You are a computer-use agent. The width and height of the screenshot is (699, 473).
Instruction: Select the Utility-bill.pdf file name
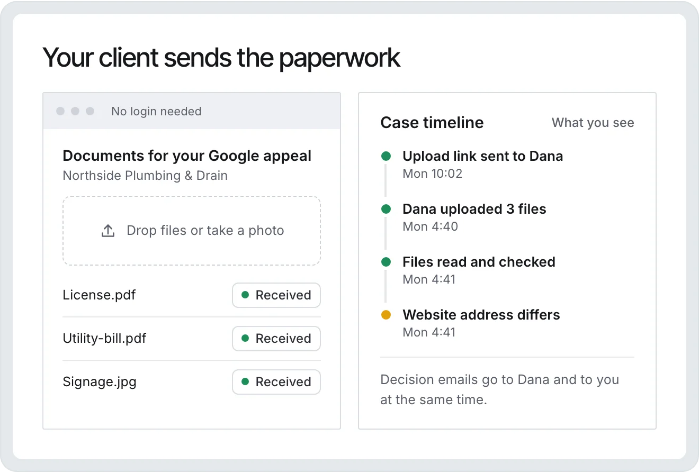pos(104,338)
